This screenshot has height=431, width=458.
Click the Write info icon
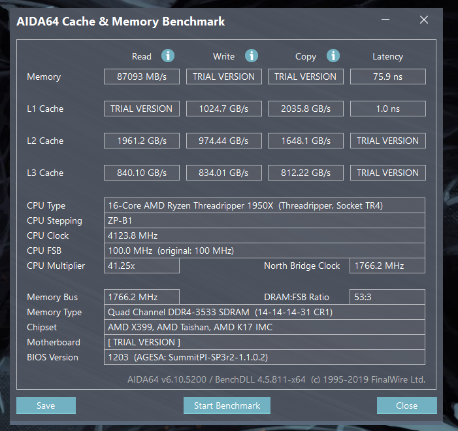click(251, 56)
